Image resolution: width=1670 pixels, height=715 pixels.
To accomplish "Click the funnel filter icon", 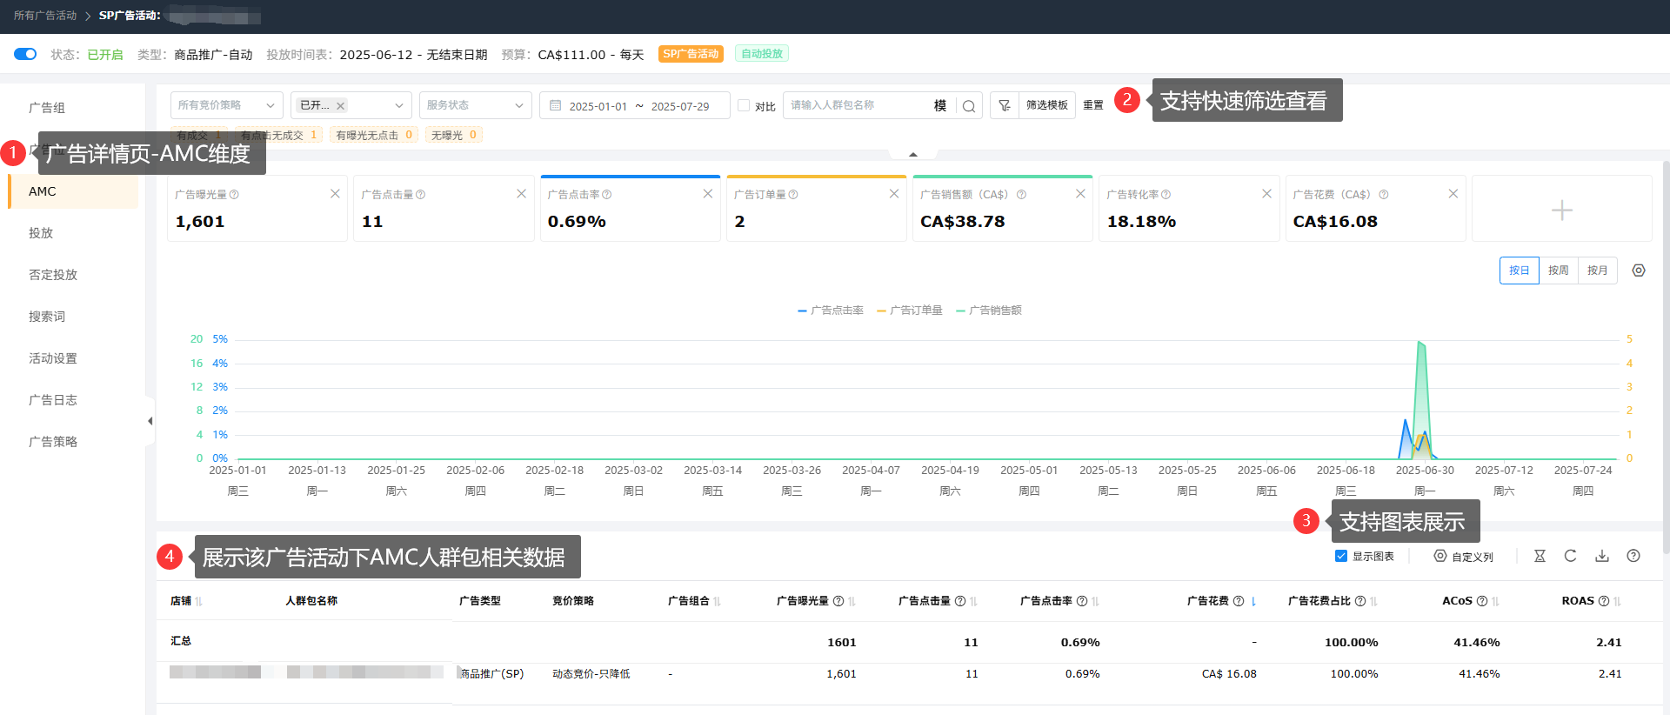I will click(1005, 105).
